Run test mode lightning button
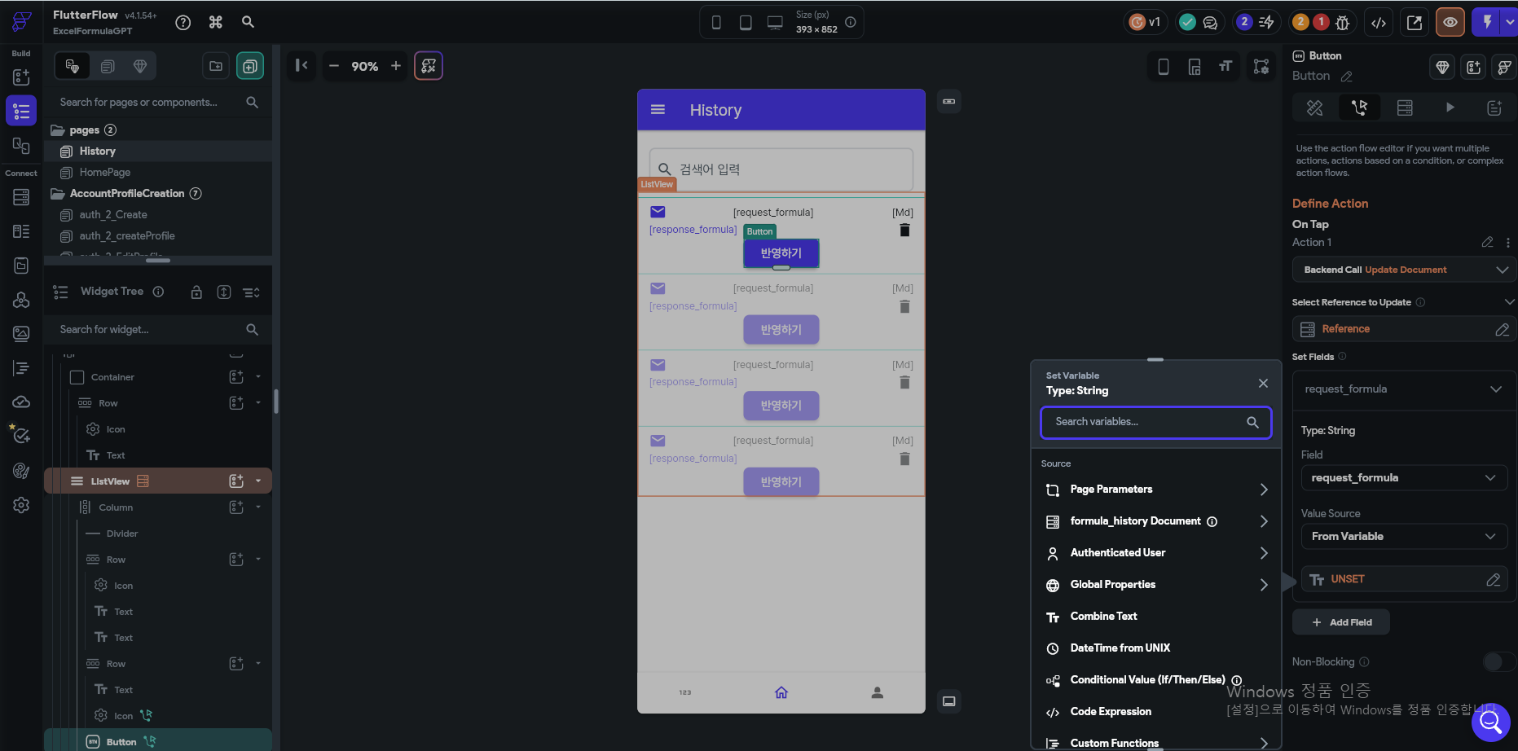 click(1487, 22)
